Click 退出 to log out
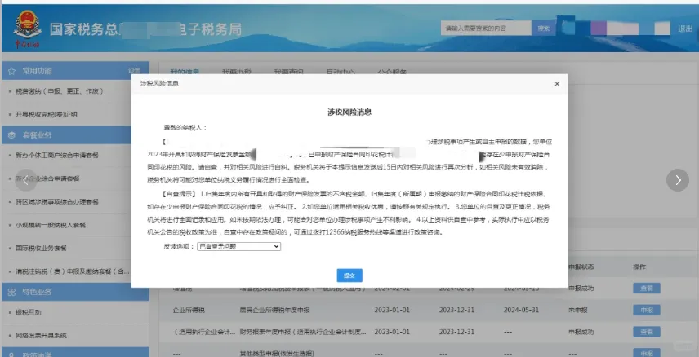This screenshot has width=699, height=357. point(685,29)
